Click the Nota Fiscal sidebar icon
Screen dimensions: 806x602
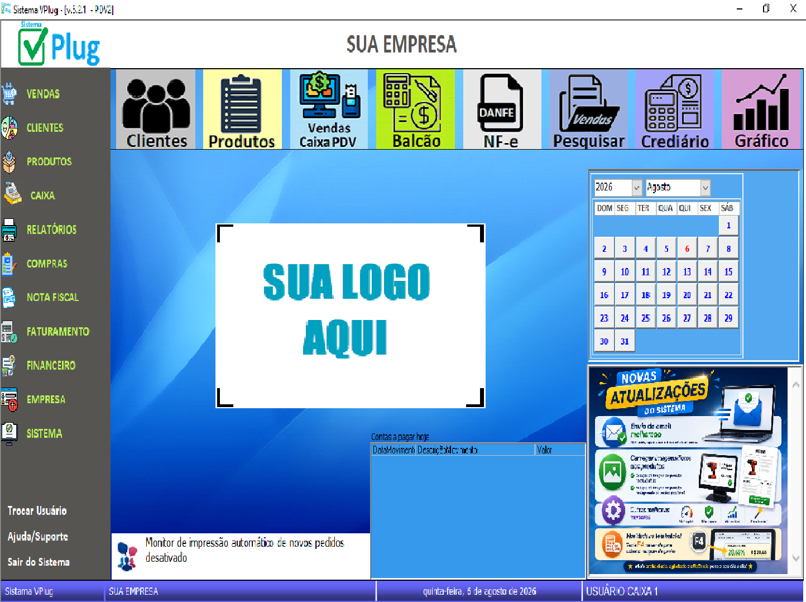pyautogui.click(x=9, y=298)
